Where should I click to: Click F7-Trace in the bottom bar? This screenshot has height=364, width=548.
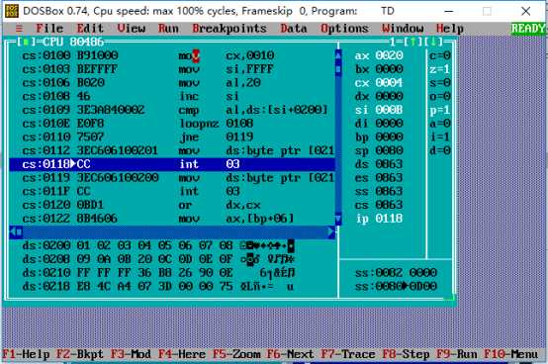tap(348, 354)
